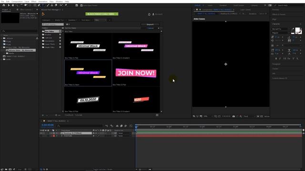Open the Effect menu

point(34,1)
